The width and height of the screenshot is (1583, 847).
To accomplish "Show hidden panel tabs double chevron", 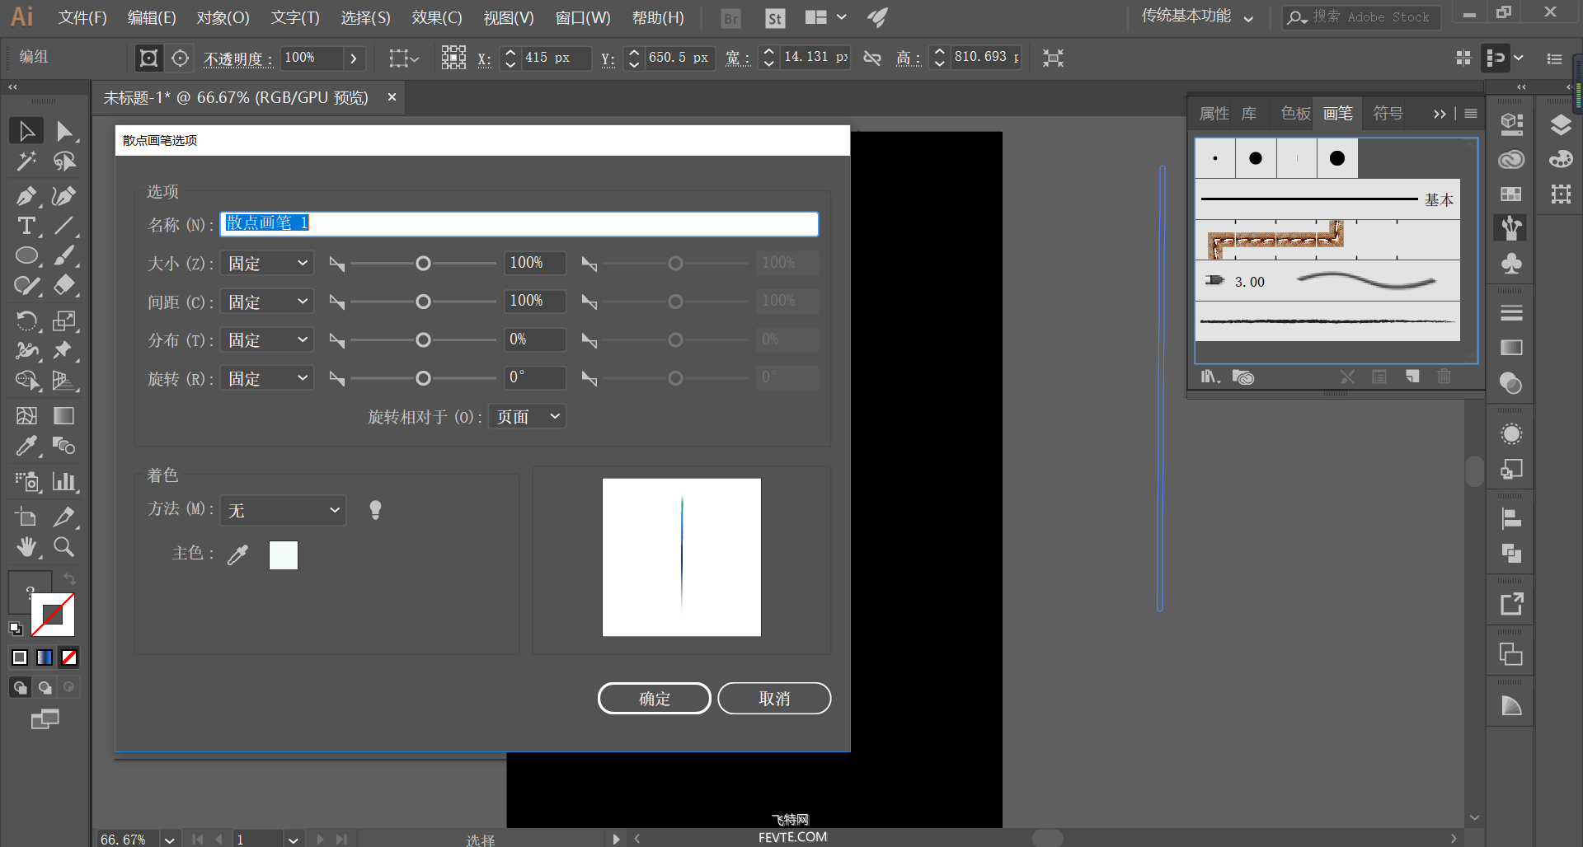I will [x=1440, y=114].
